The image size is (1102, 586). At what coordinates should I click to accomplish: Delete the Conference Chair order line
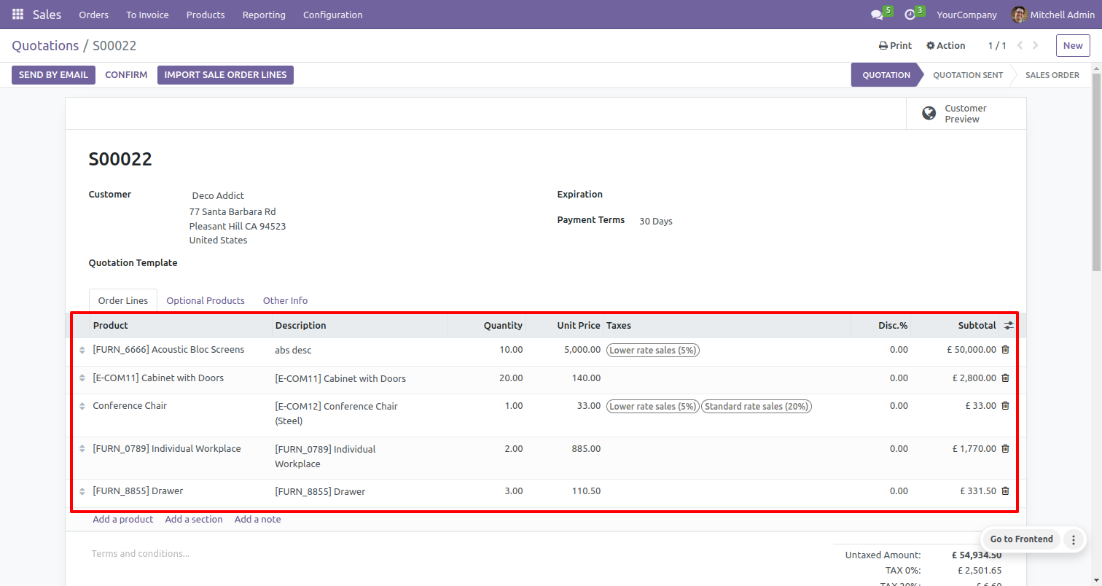pyautogui.click(x=1006, y=405)
